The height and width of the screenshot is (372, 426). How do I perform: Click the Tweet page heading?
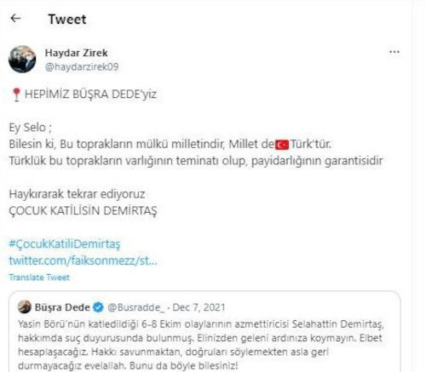tap(67, 20)
